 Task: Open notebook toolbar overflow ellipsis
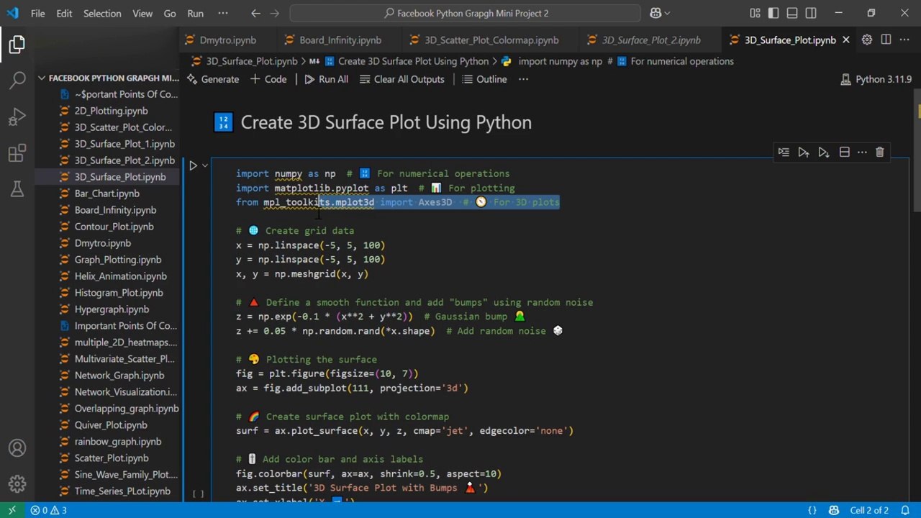523,79
